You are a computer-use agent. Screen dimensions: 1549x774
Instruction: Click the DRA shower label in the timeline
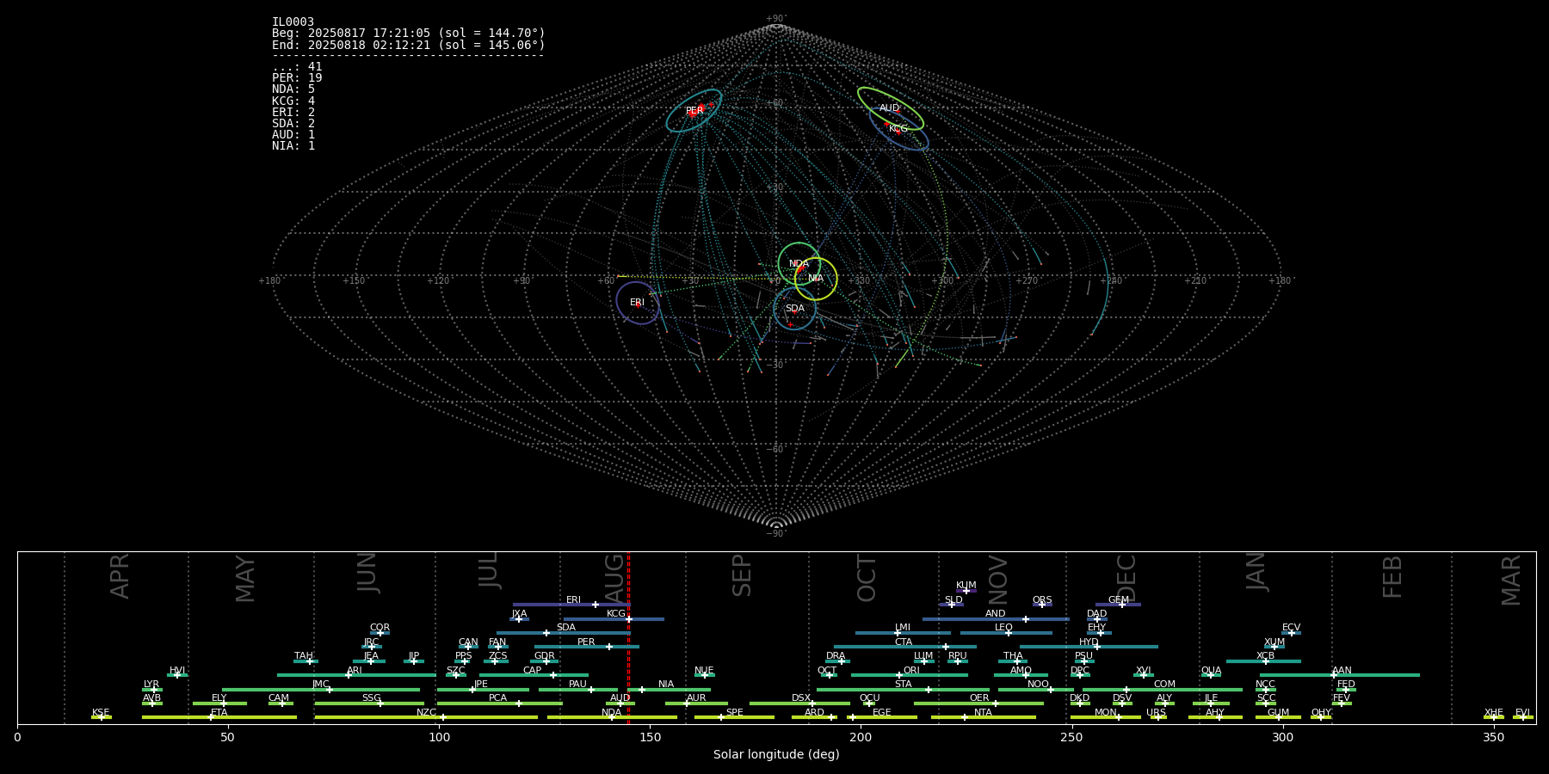click(836, 656)
